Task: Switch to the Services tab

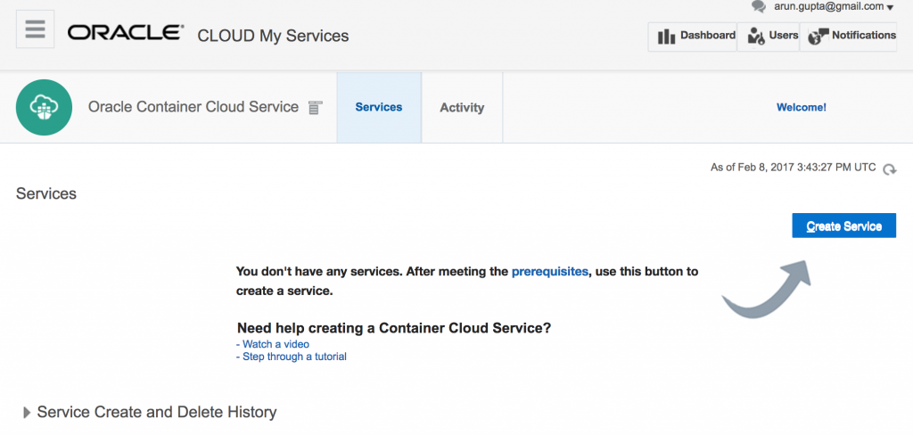Action: tap(379, 108)
